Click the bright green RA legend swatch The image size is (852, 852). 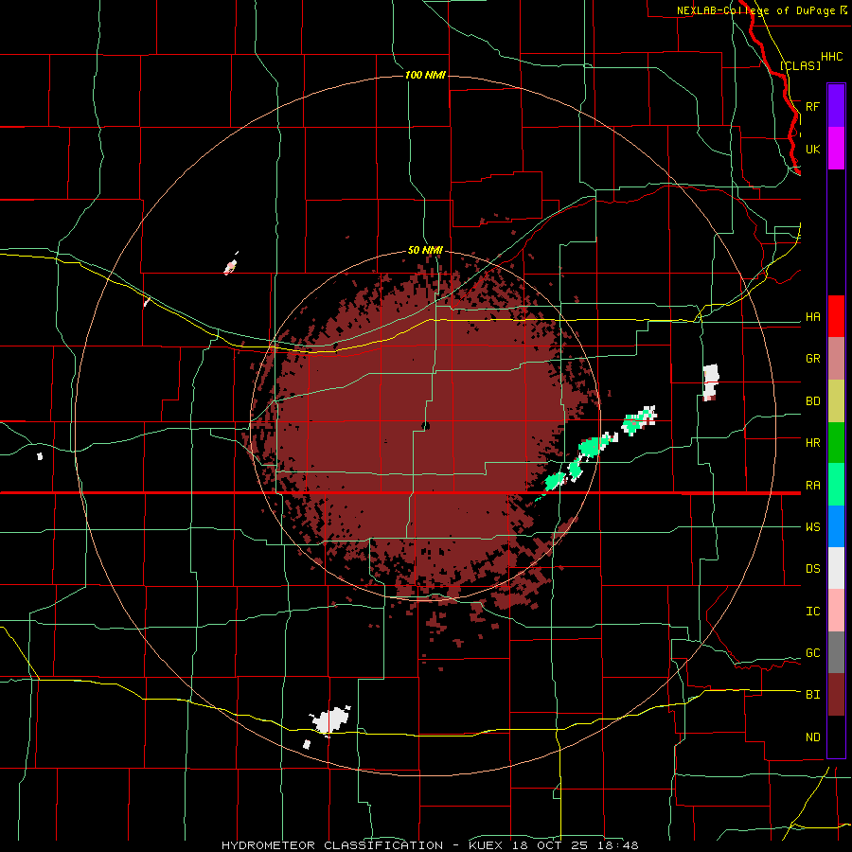pos(836,485)
